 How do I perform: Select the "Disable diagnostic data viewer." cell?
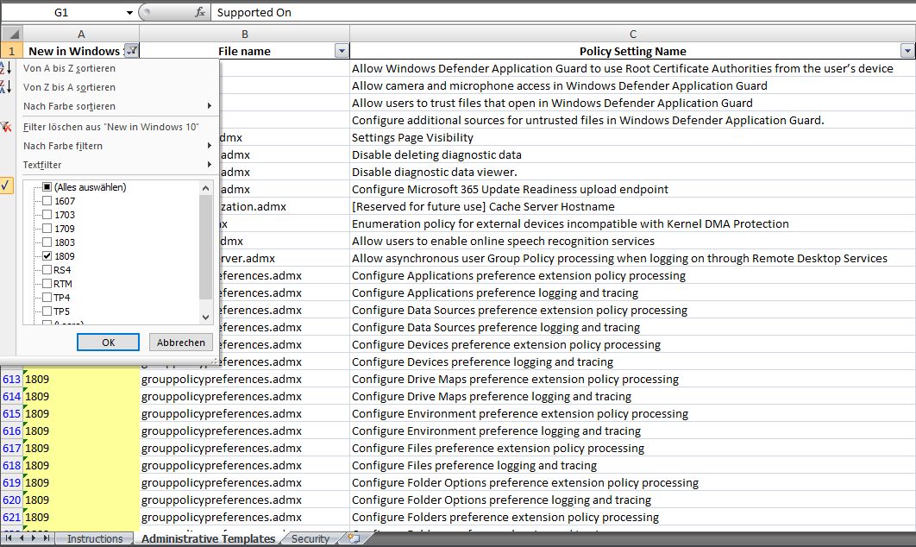pos(633,172)
